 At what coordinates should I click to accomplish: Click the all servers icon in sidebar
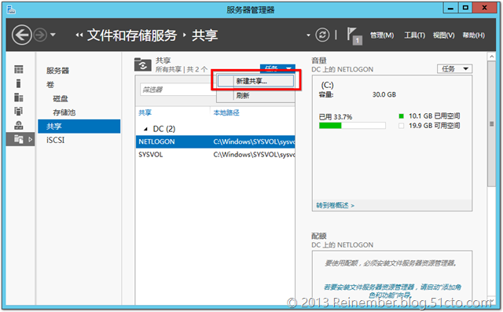[x=19, y=97]
